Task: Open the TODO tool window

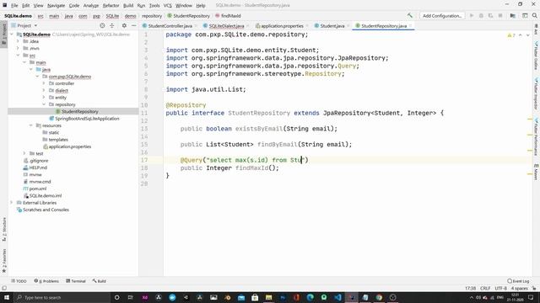Action: (x=19, y=281)
